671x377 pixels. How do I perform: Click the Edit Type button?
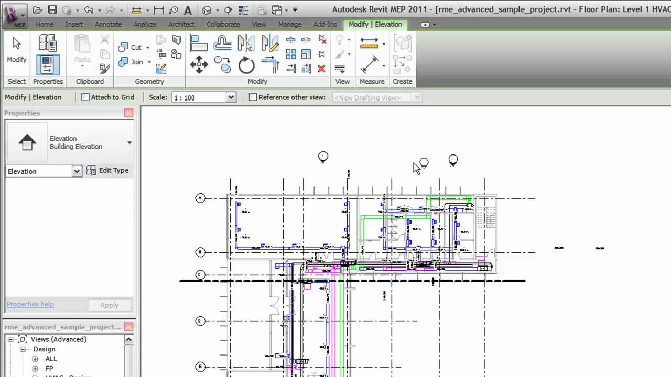(107, 171)
